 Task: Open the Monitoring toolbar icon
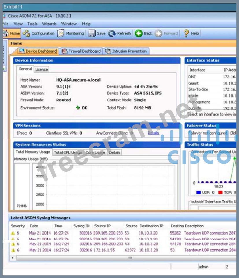[x=61, y=33]
